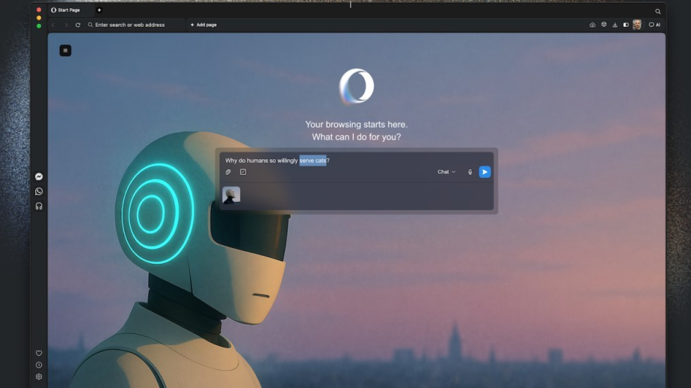The height and width of the screenshot is (388, 691).
Task: Open the workspace menu on the start page
Action: point(65,50)
